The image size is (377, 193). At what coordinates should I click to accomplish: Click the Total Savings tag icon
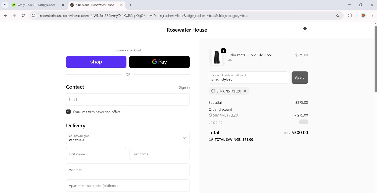pos(211,140)
